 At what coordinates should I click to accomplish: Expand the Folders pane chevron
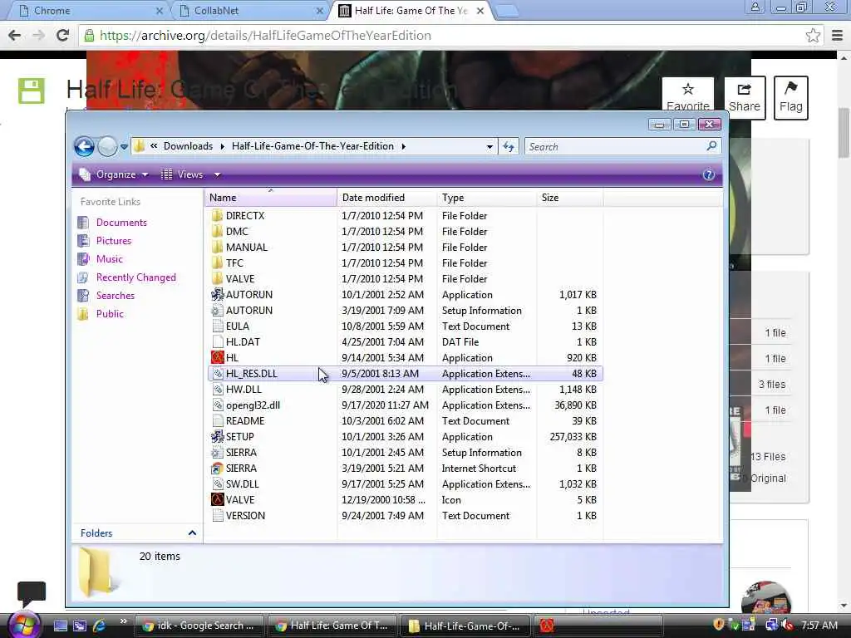(192, 533)
